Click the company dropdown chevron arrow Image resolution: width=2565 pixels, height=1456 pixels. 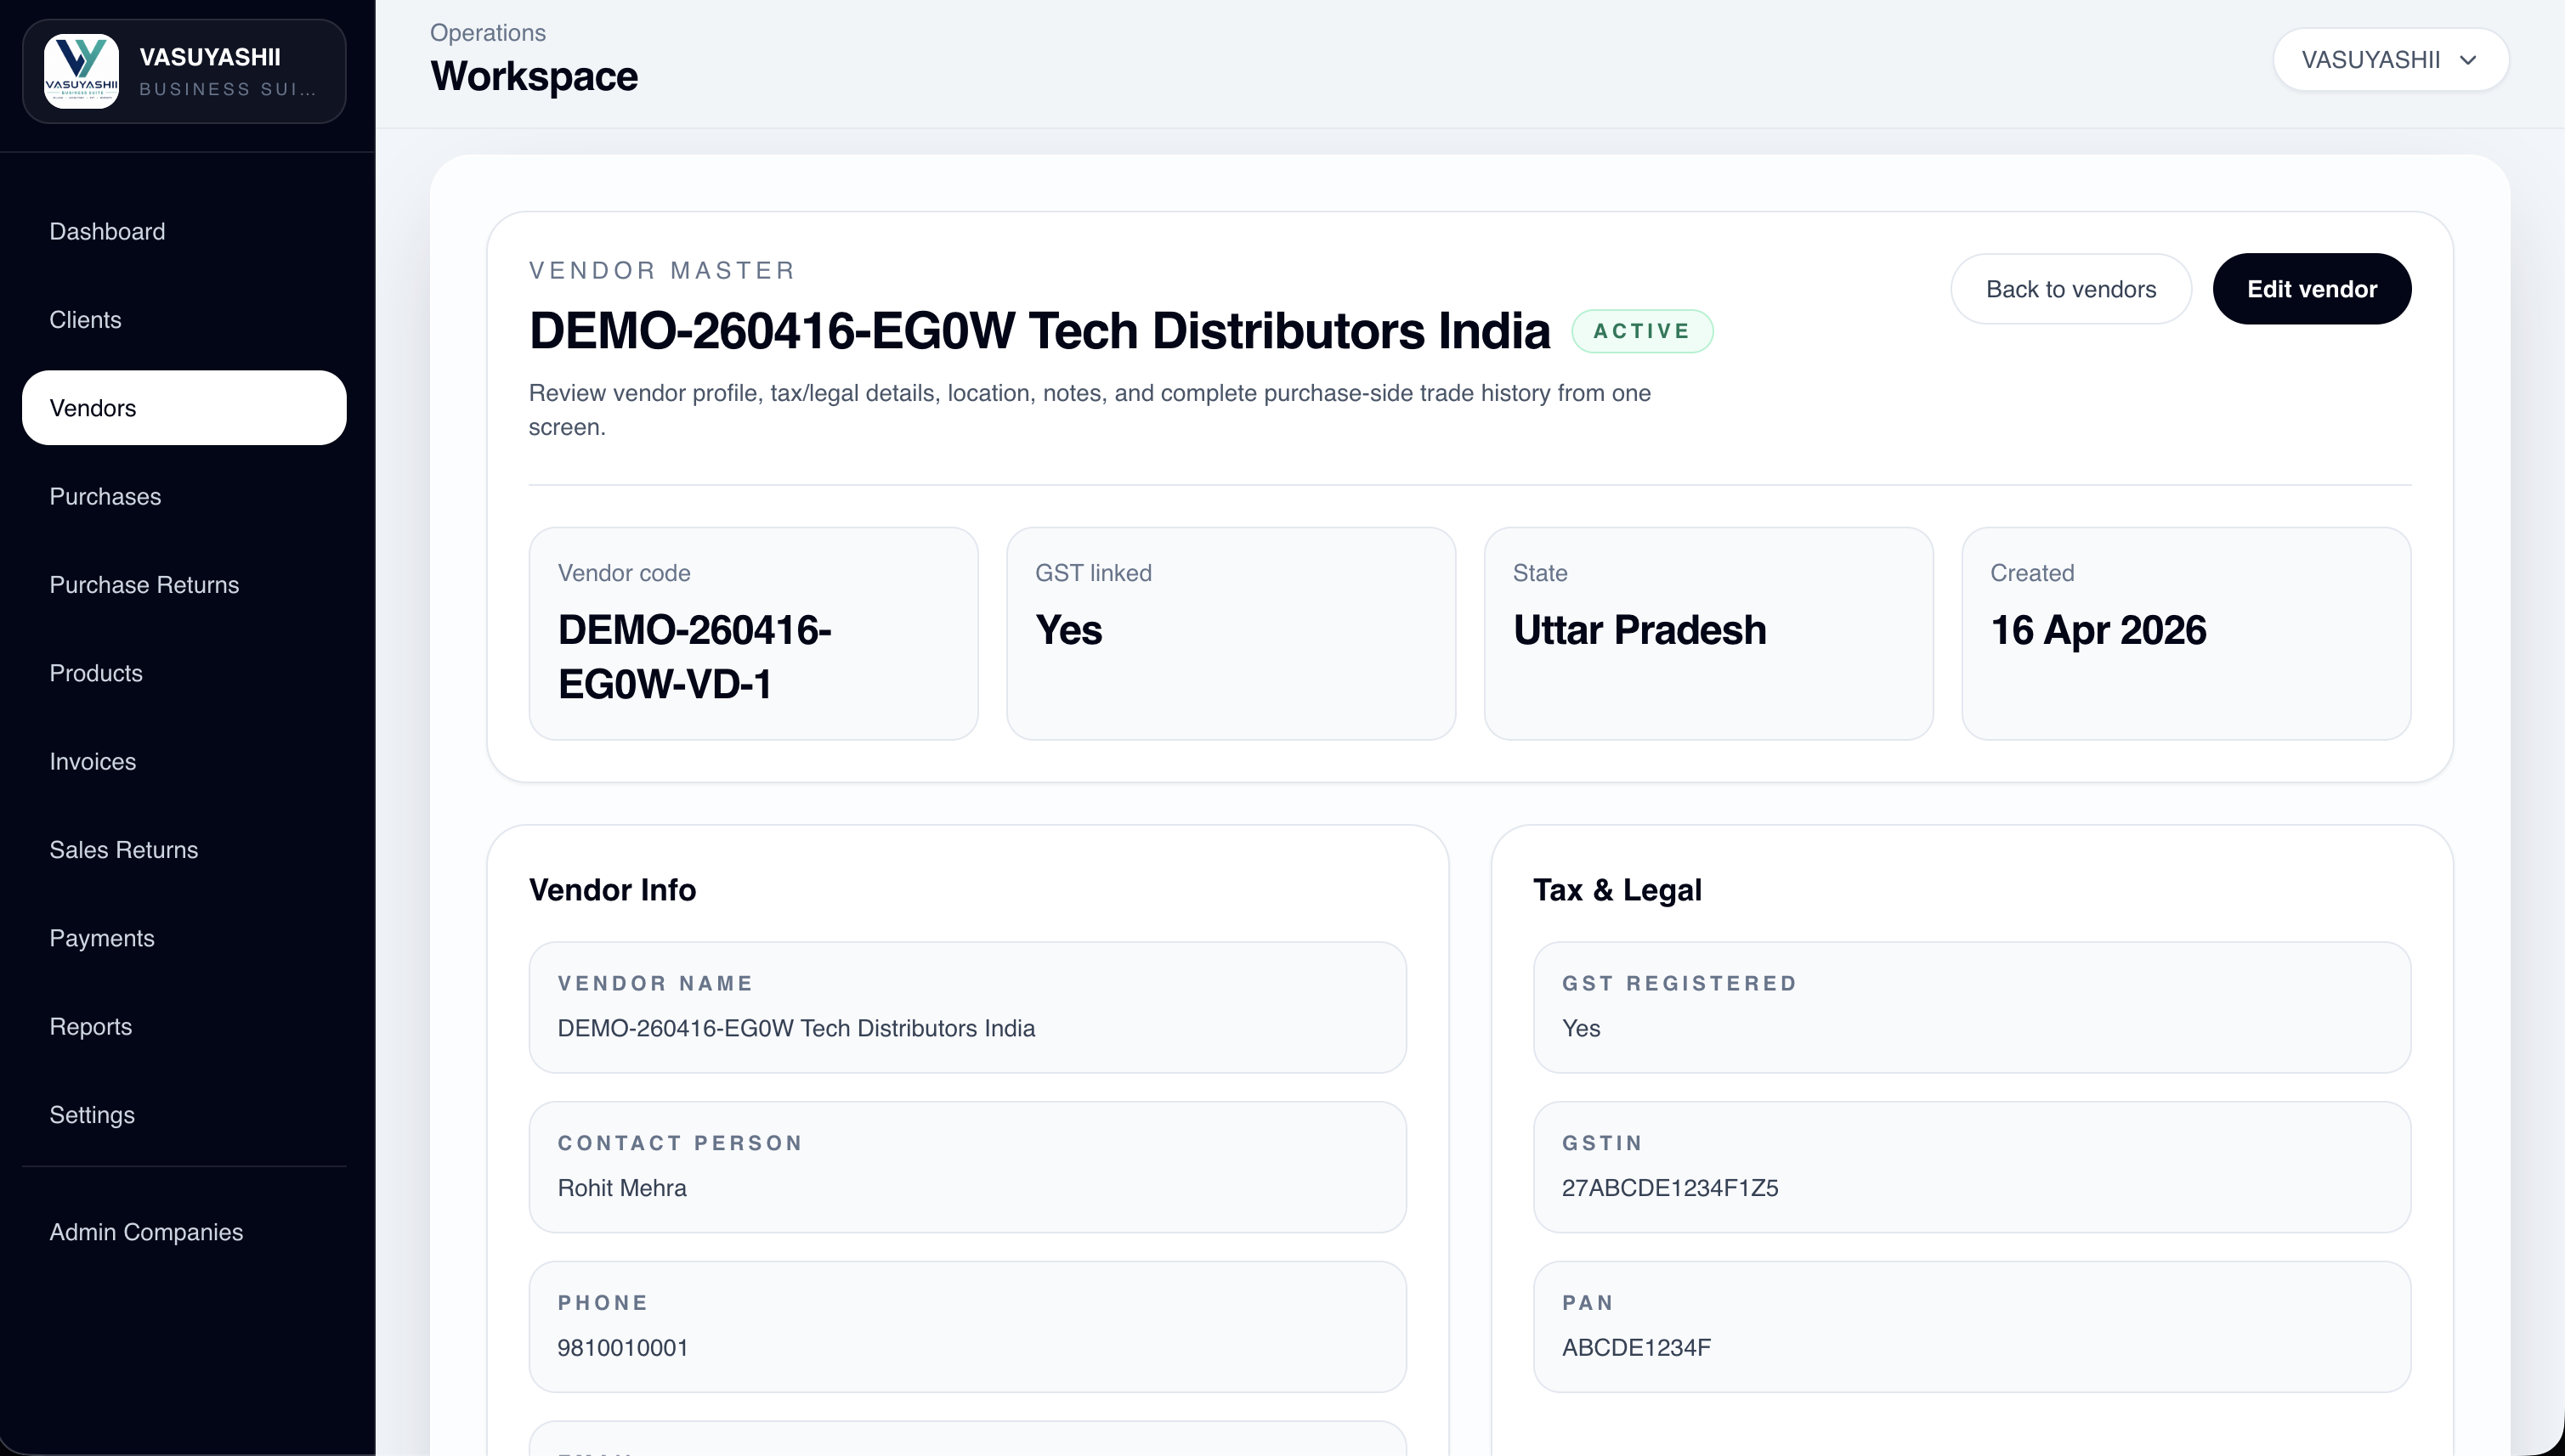click(2467, 60)
